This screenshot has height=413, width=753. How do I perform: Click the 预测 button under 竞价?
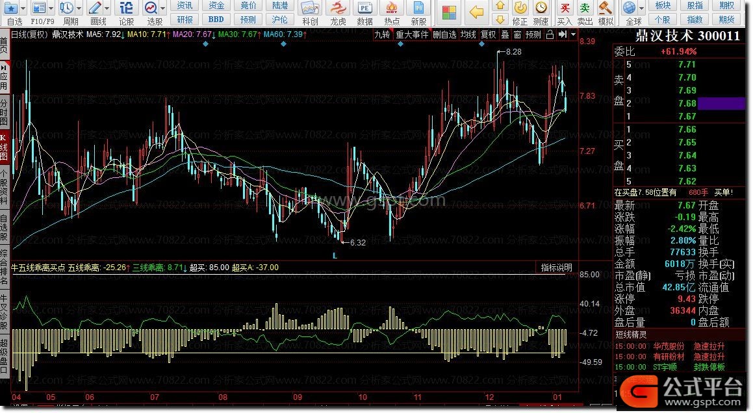[x=248, y=19]
